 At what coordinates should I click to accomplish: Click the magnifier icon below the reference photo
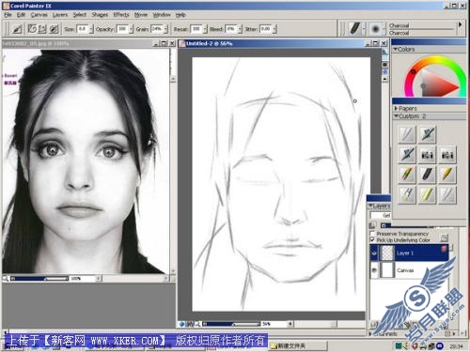[6, 278]
